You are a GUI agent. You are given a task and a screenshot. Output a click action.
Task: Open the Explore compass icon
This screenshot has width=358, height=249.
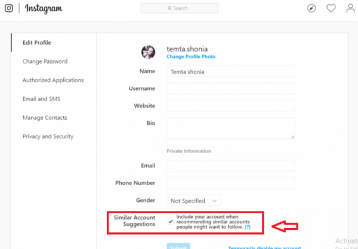[x=311, y=8]
